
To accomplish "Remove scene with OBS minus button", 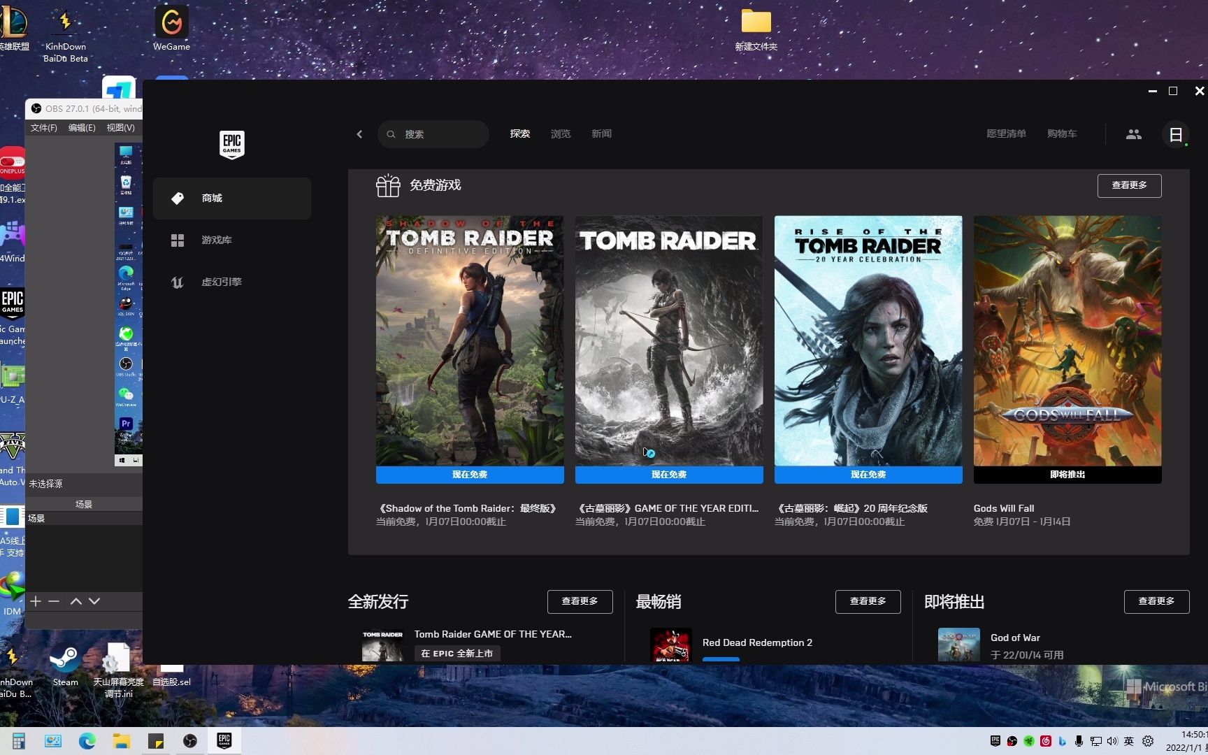I will pos(54,601).
